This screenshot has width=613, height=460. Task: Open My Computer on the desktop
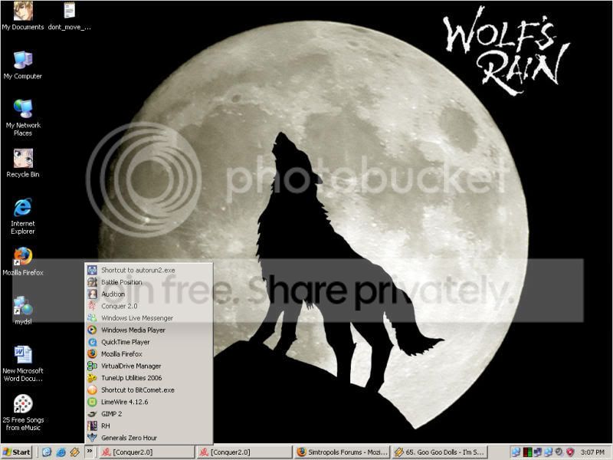point(23,65)
